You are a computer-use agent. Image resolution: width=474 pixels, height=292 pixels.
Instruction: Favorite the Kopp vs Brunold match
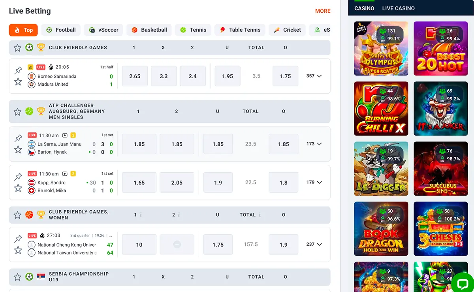[x=18, y=188]
